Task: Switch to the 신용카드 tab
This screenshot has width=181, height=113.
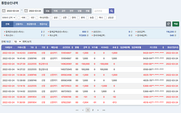Action: click(x=19, y=24)
